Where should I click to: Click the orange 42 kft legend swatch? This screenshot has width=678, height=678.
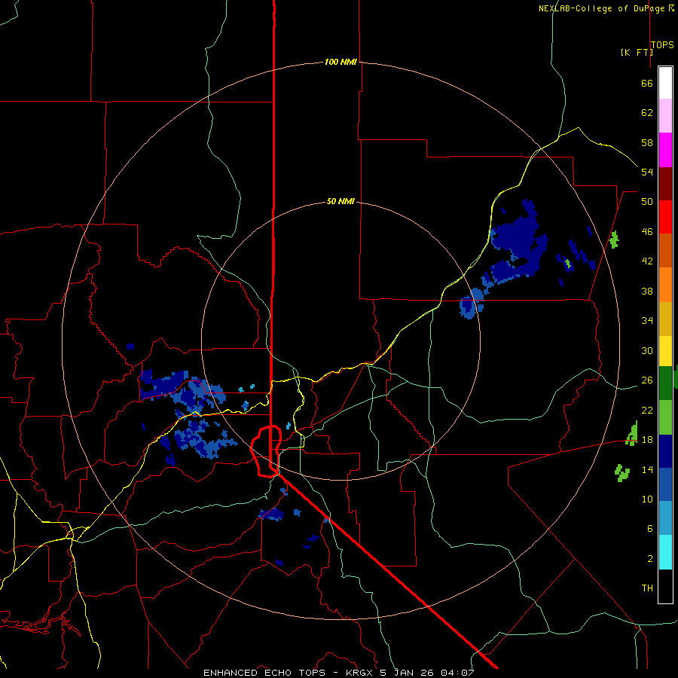pos(665,284)
